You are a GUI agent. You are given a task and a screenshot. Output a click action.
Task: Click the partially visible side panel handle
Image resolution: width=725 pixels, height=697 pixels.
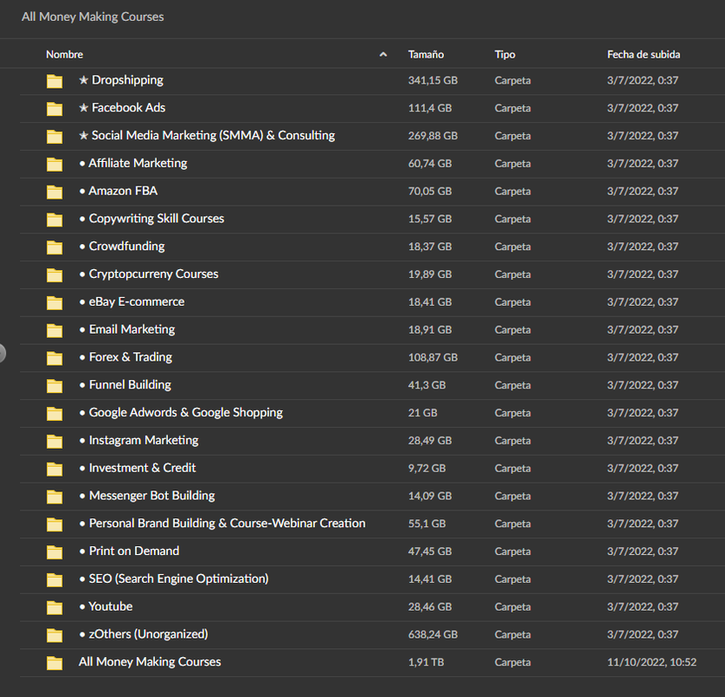[3, 354]
